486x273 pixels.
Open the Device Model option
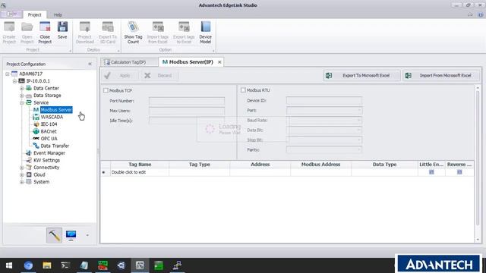click(206, 33)
